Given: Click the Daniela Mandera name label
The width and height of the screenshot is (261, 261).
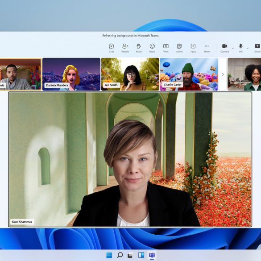Looking at the screenshot, I should tap(57, 85).
